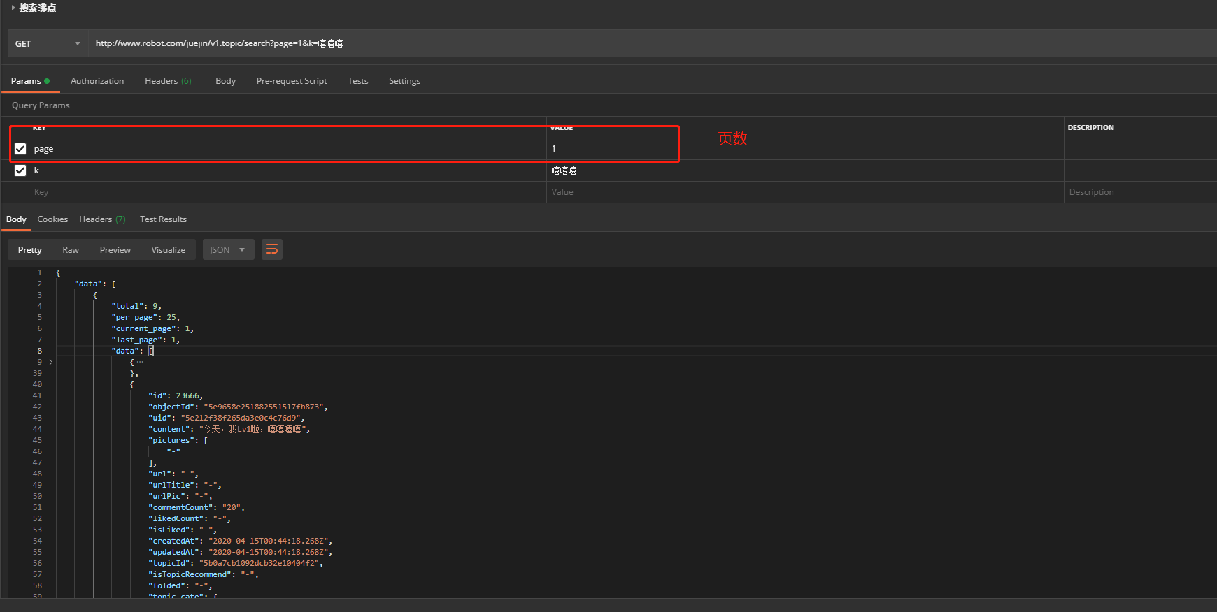
Task: Click the "total": 9 line
Action: click(x=136, y=306)
